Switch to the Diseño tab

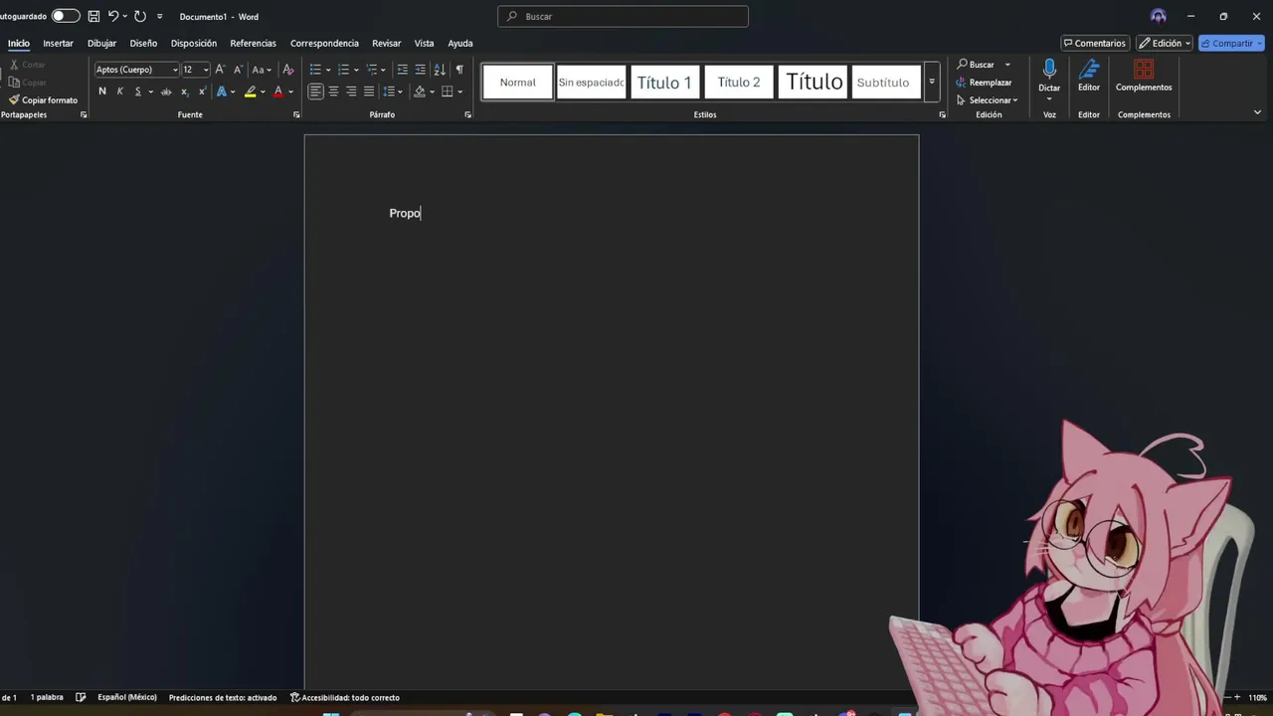(143, 43)
